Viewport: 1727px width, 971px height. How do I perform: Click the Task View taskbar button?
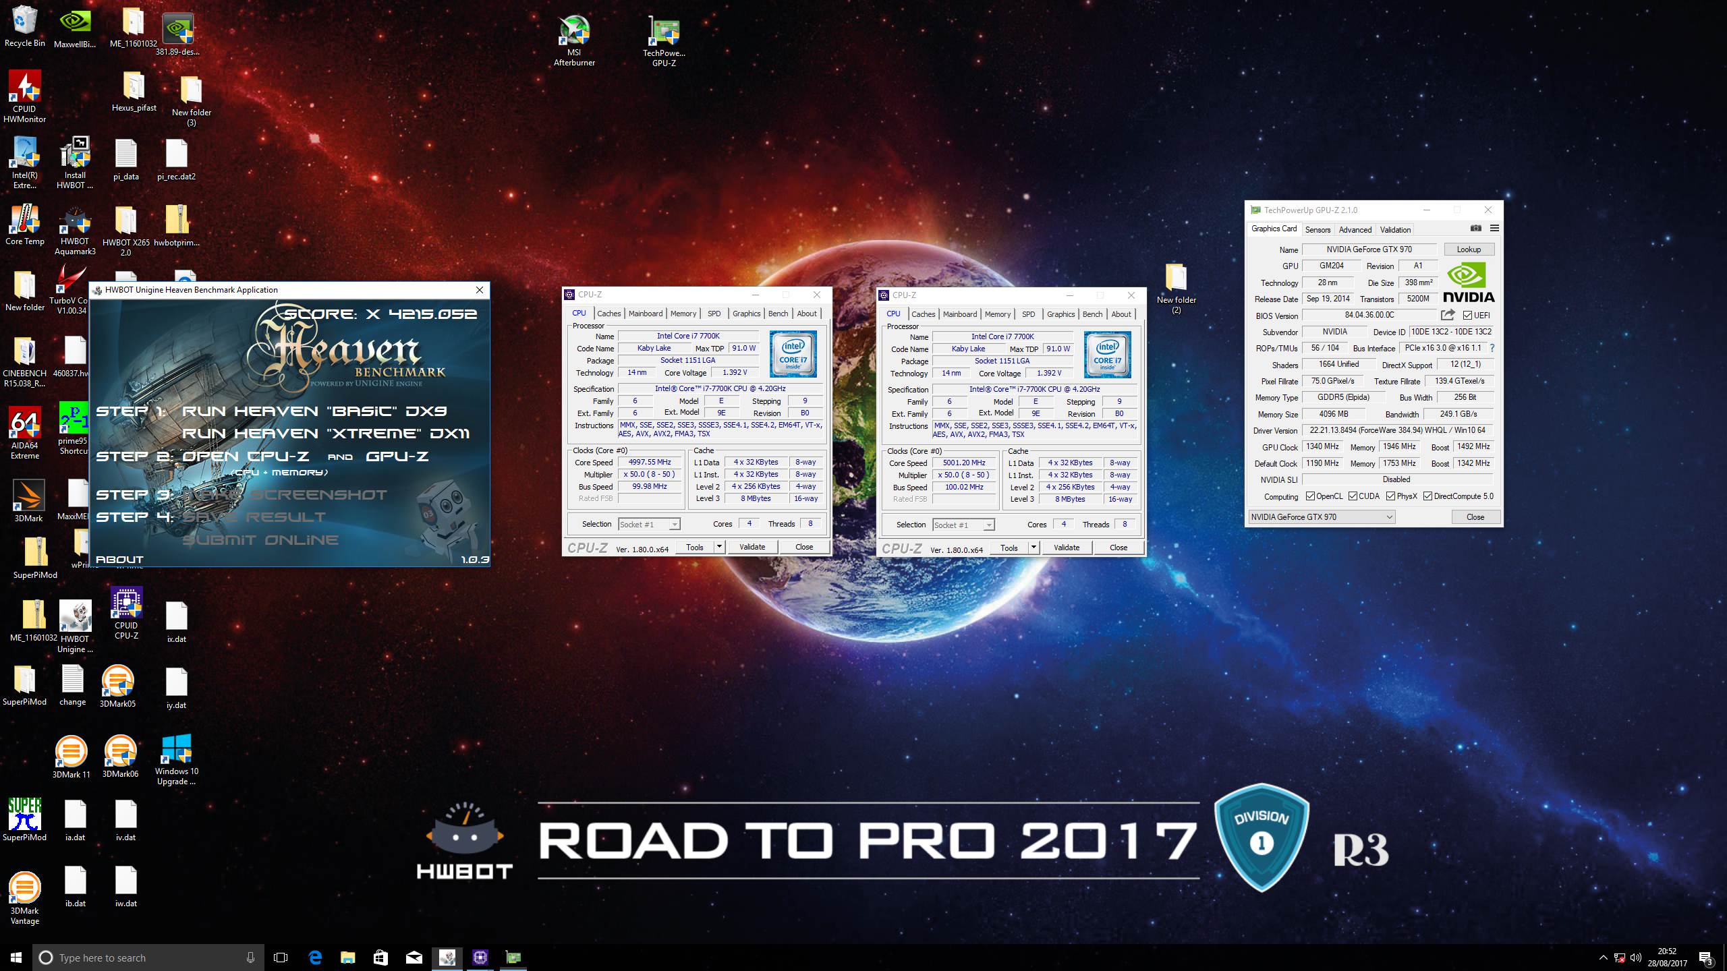coord(281,957)
